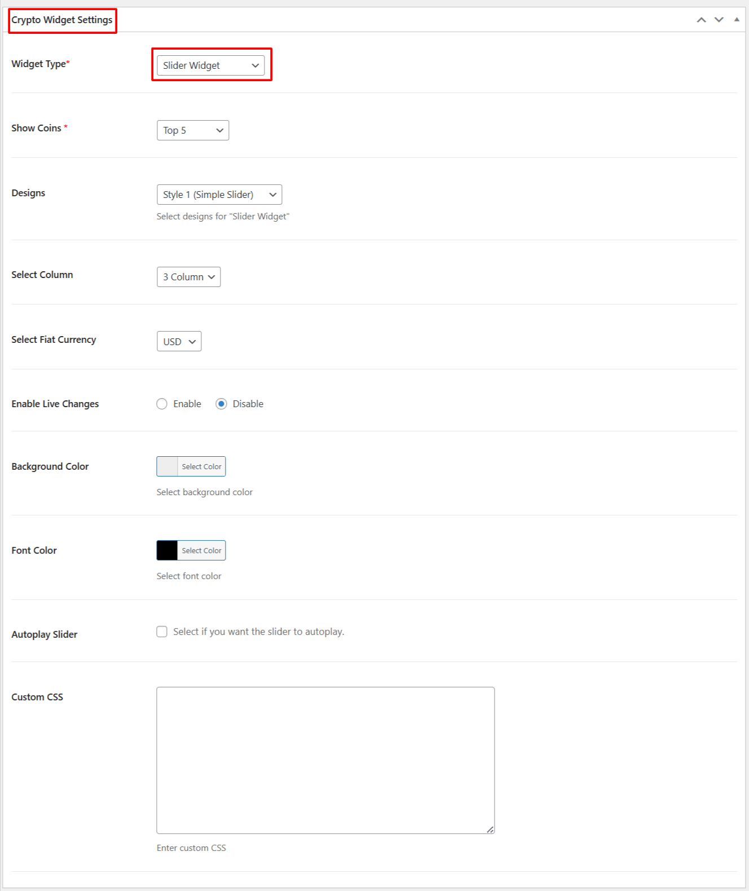This screenshot has width=749, height=891.
Task: Expand the Designs style dropdown
Action: coord(219,195)
